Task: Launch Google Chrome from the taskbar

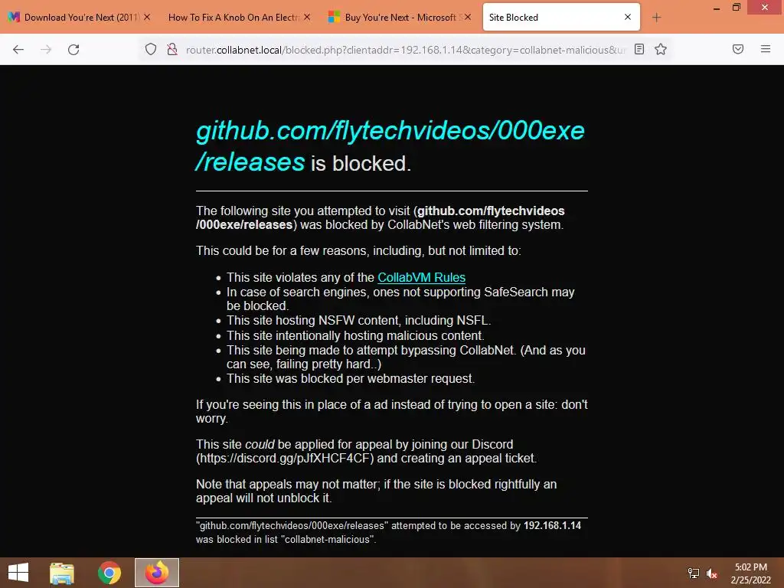Action: (x=109, y=573)
